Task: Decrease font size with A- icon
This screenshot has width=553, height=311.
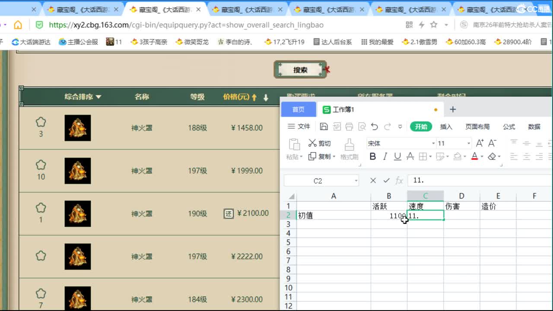Action: coord(492,143)
